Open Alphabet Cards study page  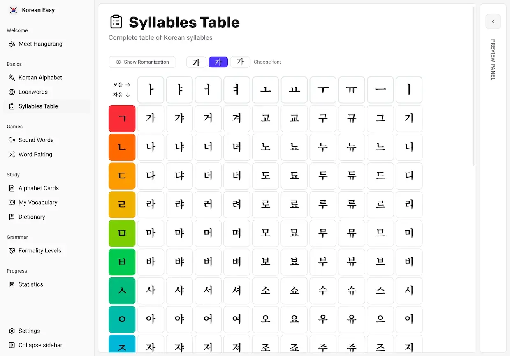(38, 188)
